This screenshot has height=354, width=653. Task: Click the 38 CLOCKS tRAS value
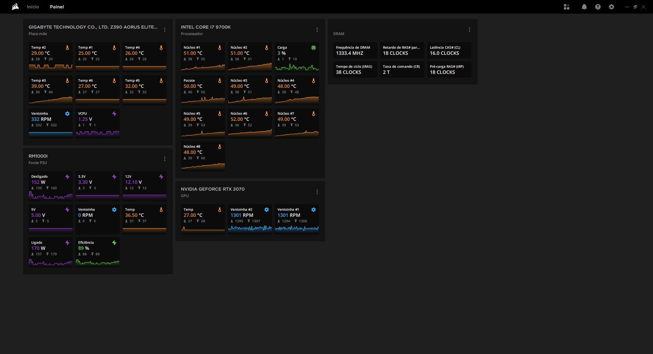click(349, 72)
